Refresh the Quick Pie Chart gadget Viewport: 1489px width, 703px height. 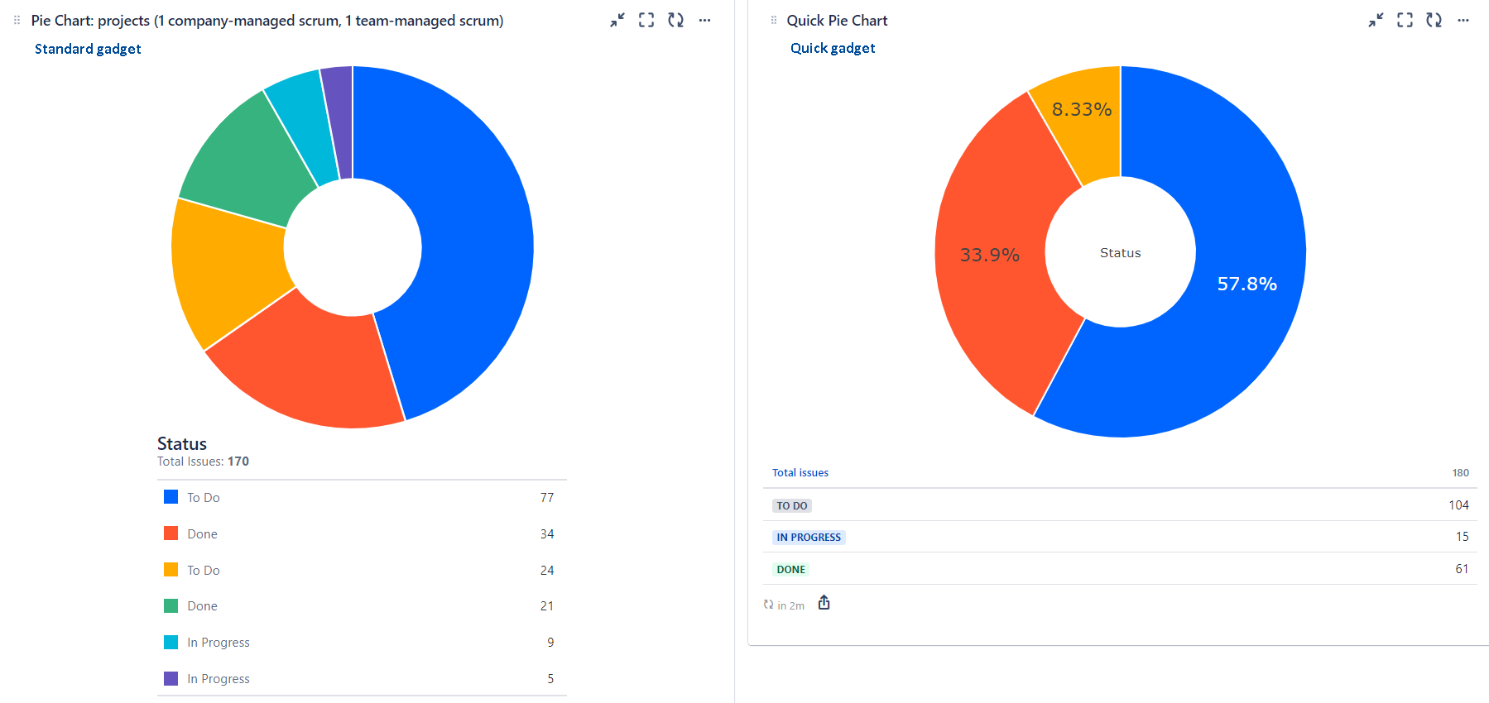pos(1434,21)
